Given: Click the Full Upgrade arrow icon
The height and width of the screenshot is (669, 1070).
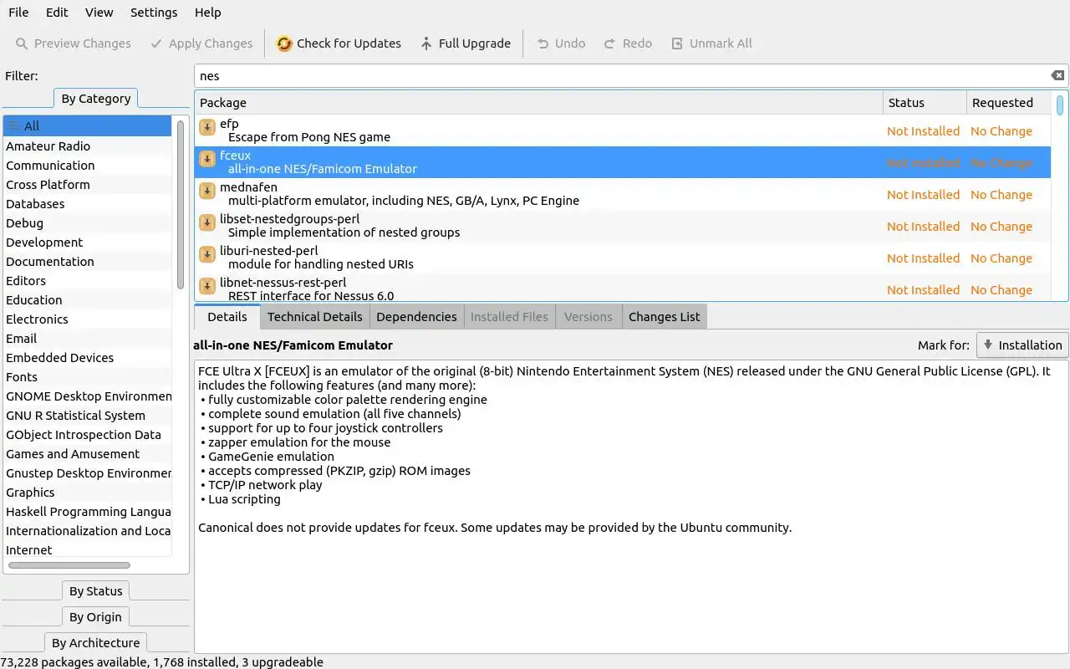Looking at the screenshot, I should point(426,43).
